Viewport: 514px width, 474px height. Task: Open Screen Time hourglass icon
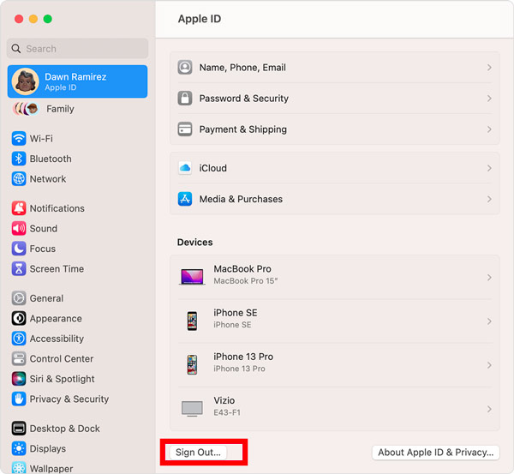tap(19, 268)
